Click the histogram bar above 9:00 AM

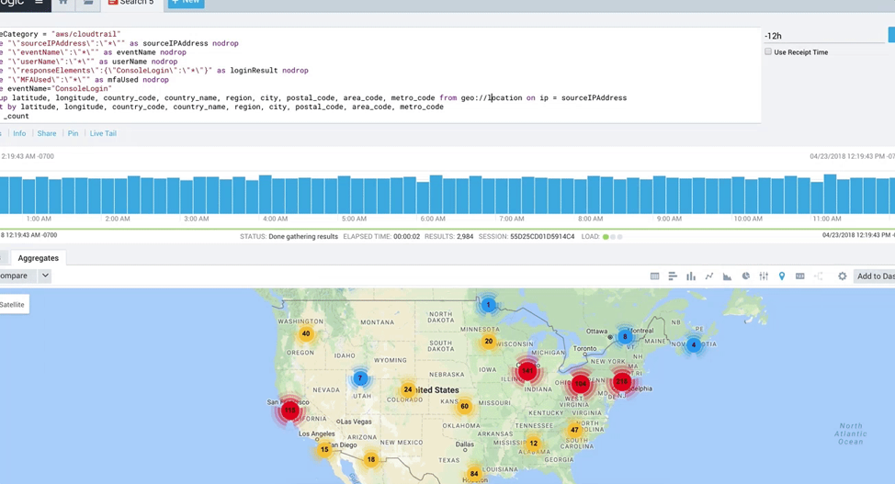673,196
